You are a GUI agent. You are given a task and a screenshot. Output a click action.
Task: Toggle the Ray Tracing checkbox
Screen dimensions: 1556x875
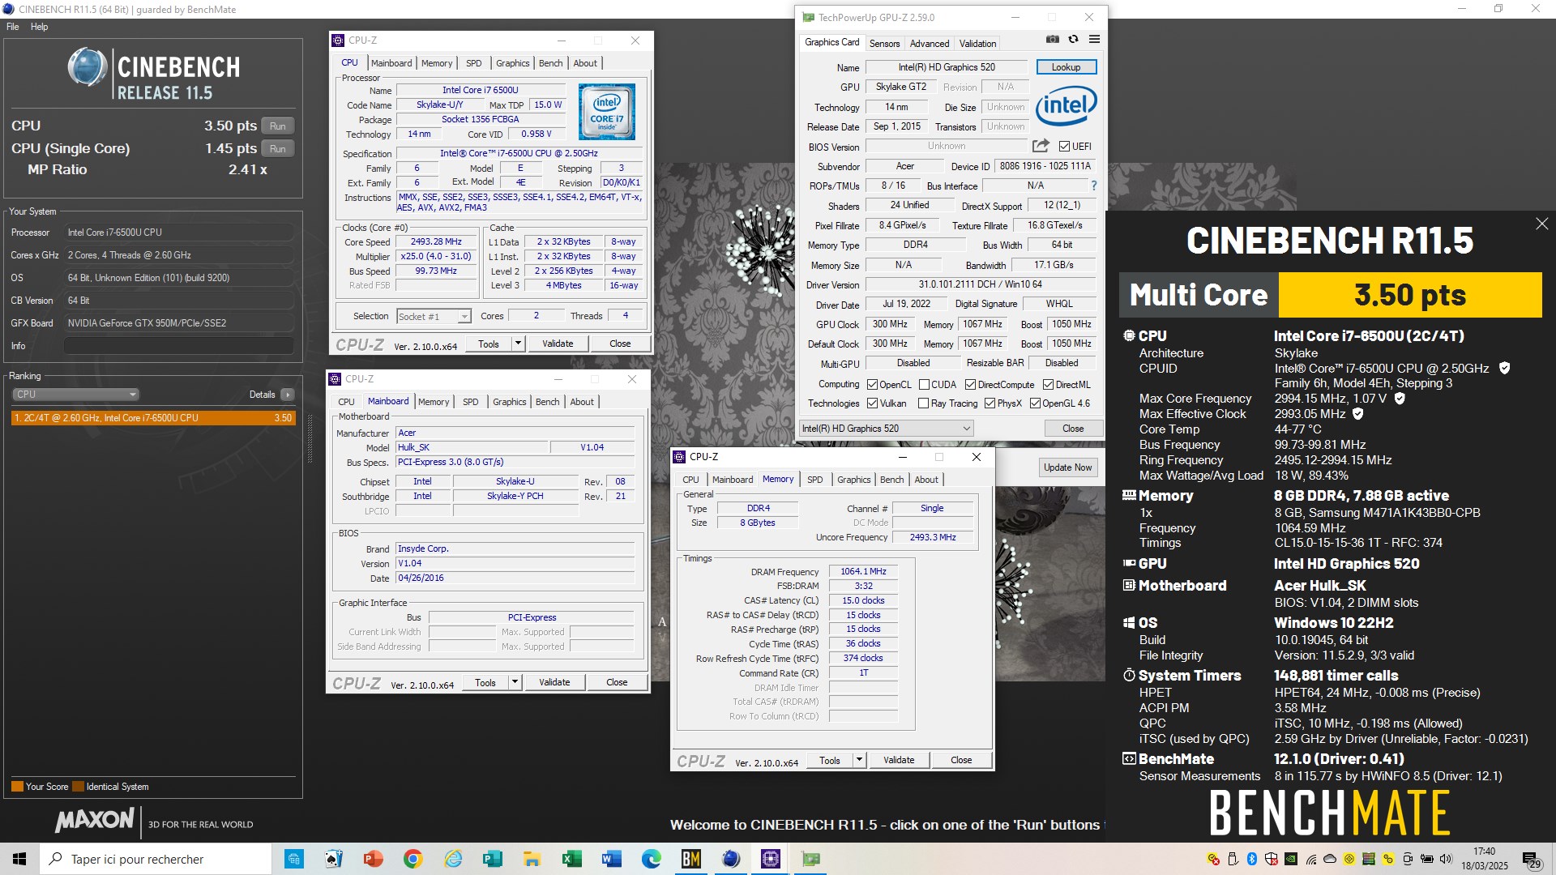pos(923,403)
